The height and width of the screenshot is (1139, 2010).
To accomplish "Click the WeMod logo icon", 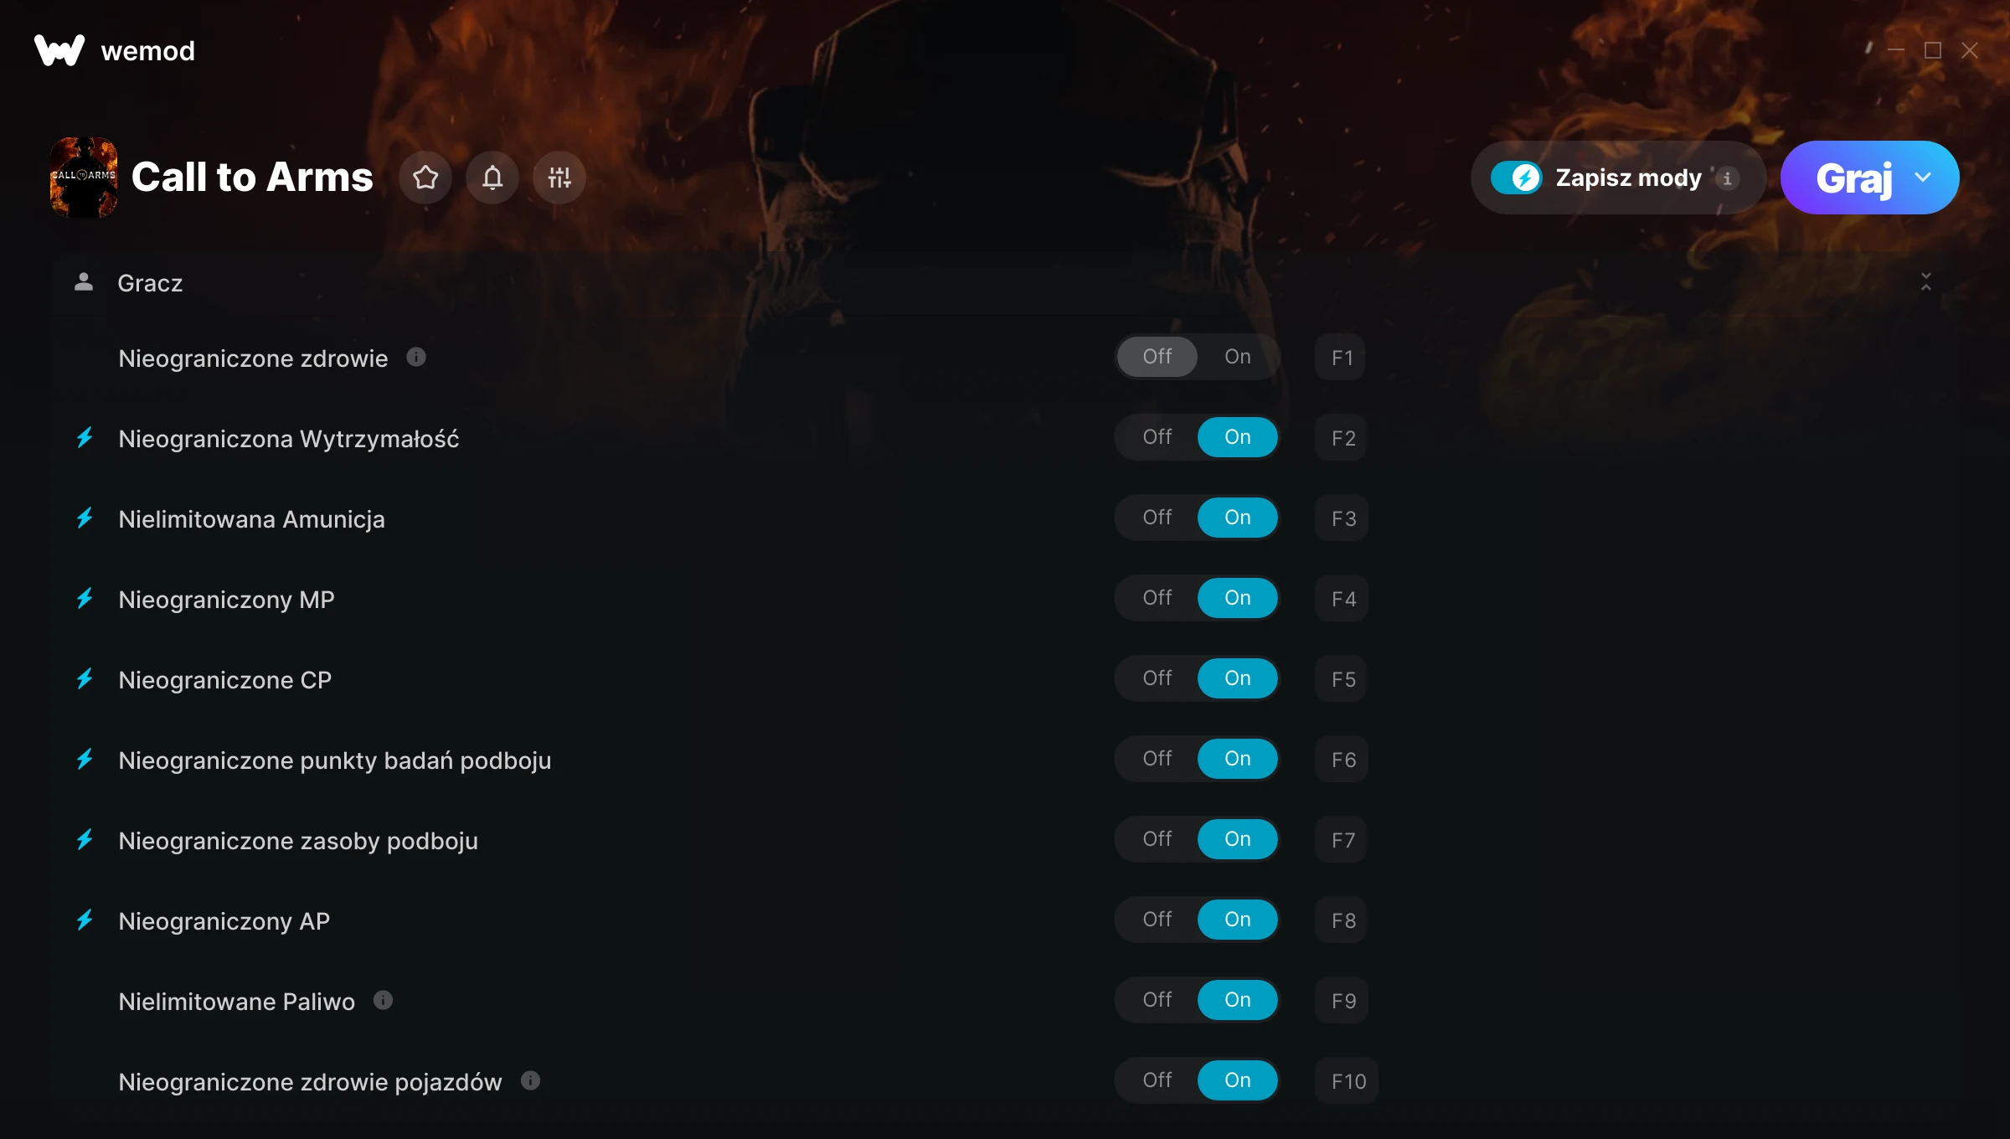I will pos(59,51).
